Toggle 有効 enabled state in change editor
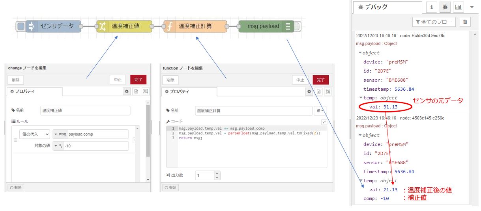481x211 pixels. point(17,188)
